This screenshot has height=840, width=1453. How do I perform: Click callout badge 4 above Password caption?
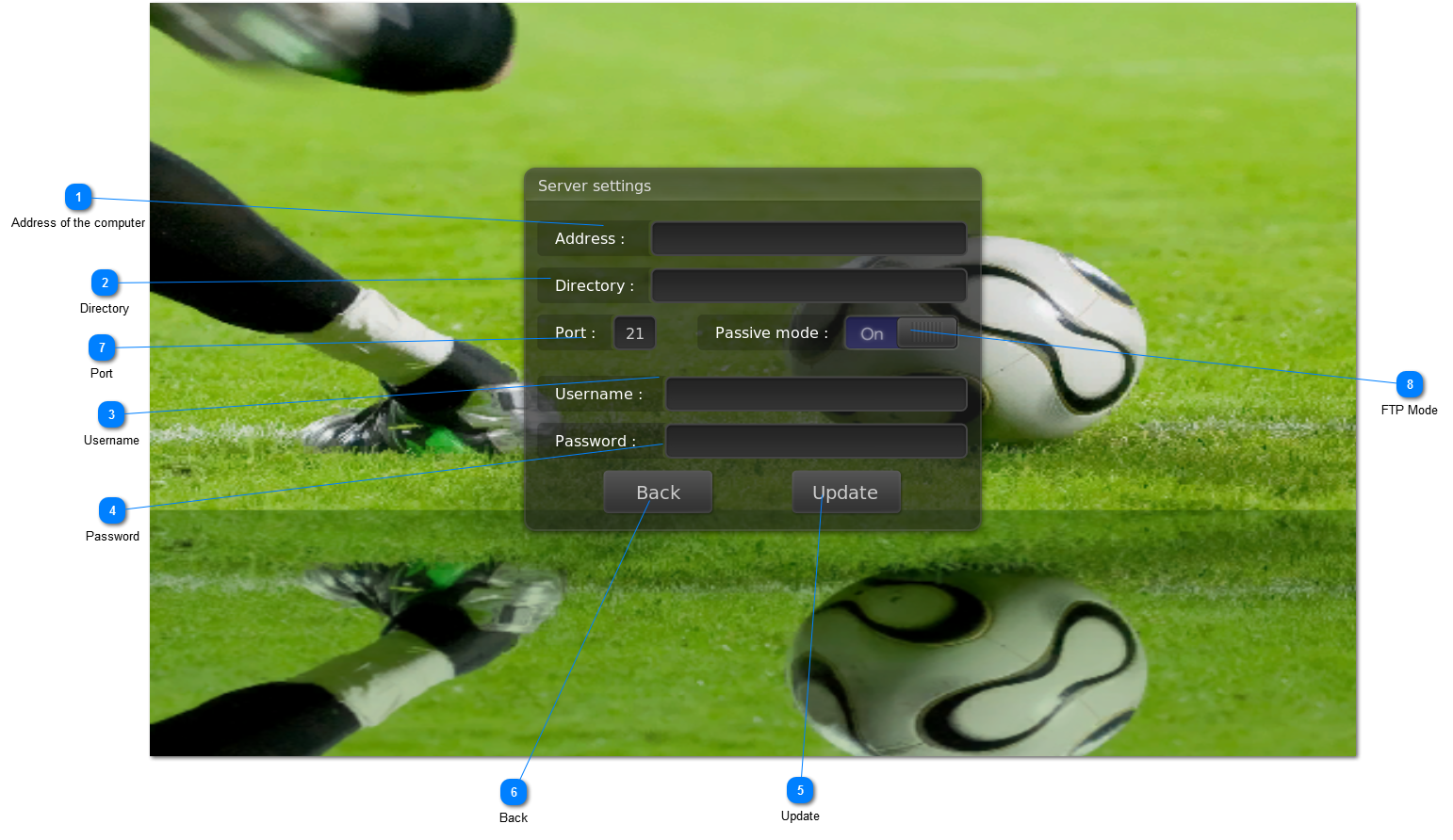pos(112,510)
